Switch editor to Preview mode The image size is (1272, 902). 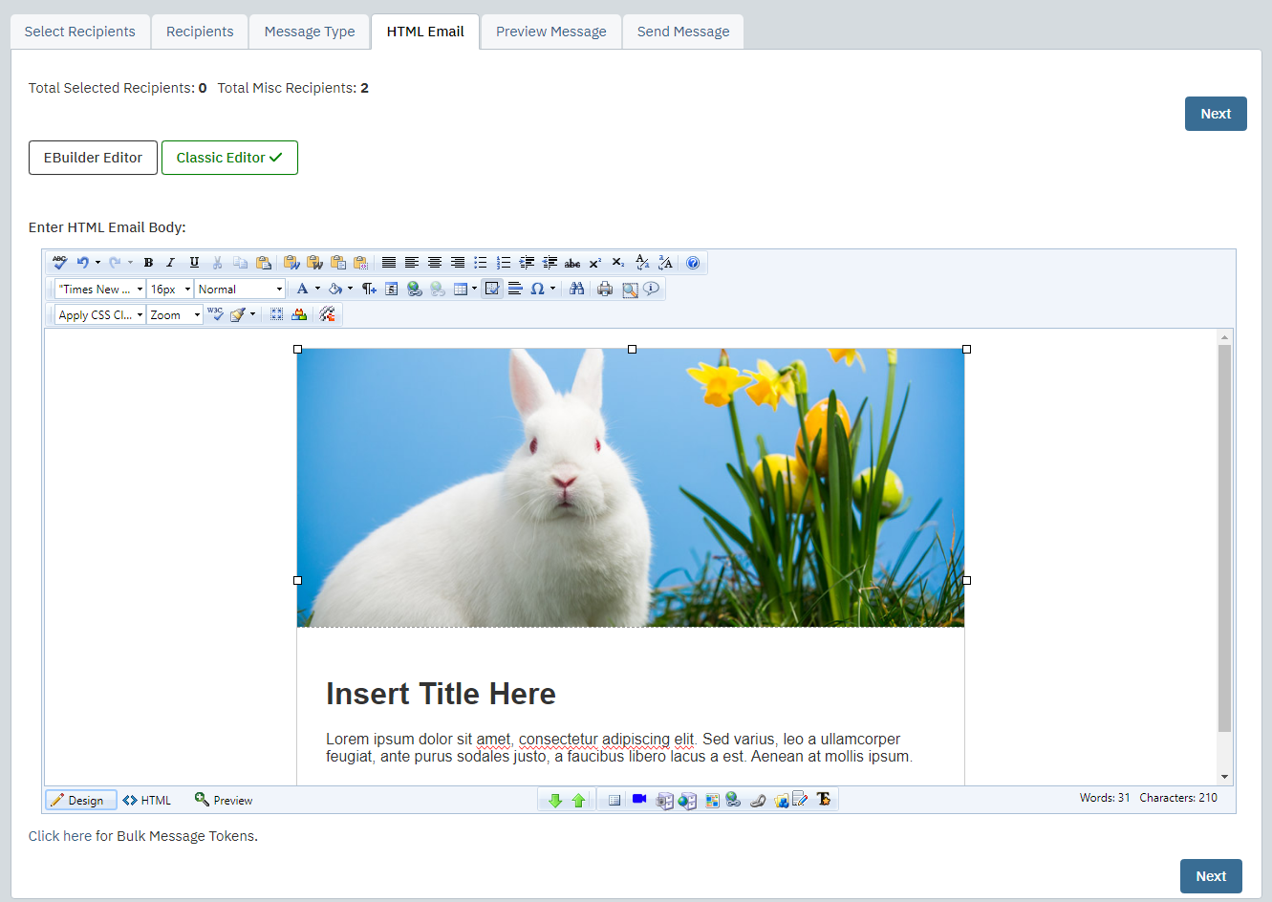tap(224, 800)
